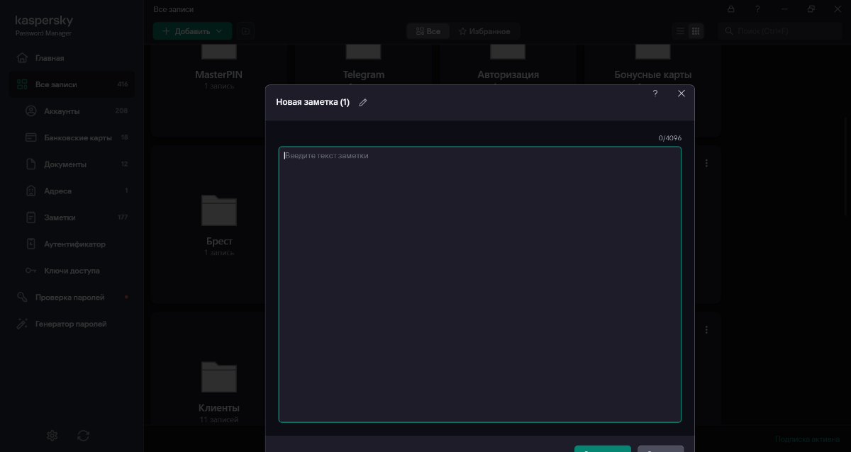851x452 pixels.
Task: Click the new folder icon beside Добавить
Action: [x=245, y=31]
